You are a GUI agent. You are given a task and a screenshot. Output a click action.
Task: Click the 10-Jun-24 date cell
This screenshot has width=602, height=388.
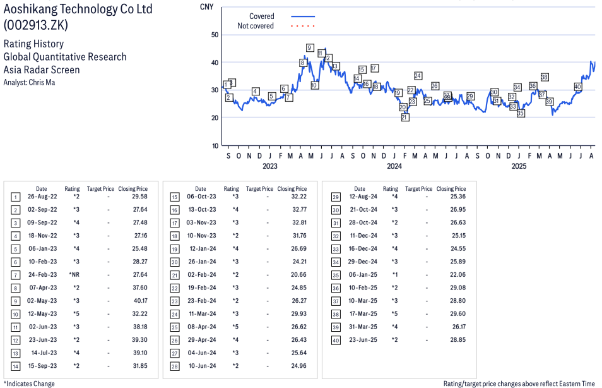coord(203,366)
